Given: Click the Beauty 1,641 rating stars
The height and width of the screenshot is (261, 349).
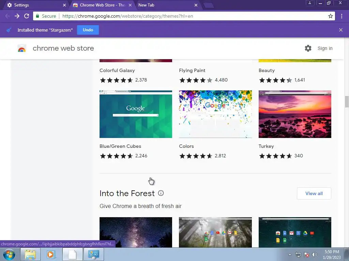Looking at the screenshot, I should [275, 80].
